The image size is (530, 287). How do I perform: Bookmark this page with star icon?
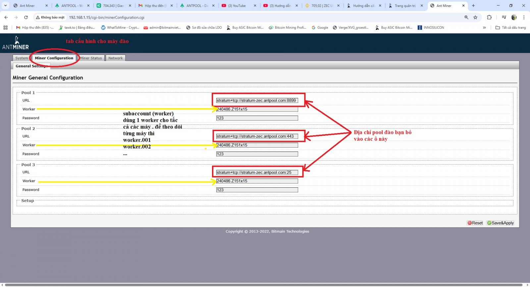(x=475, y=17)
